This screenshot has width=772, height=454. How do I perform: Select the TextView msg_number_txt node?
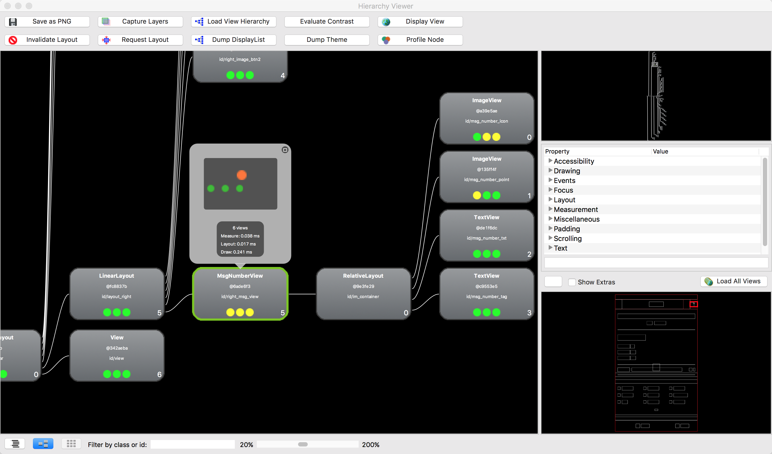pos(487,235)
